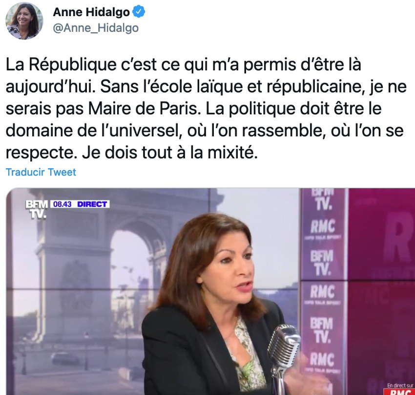Open Anne Hidalgo's profile avatar
This screenshot has height=395, width=415.
[x=24, y=21]
